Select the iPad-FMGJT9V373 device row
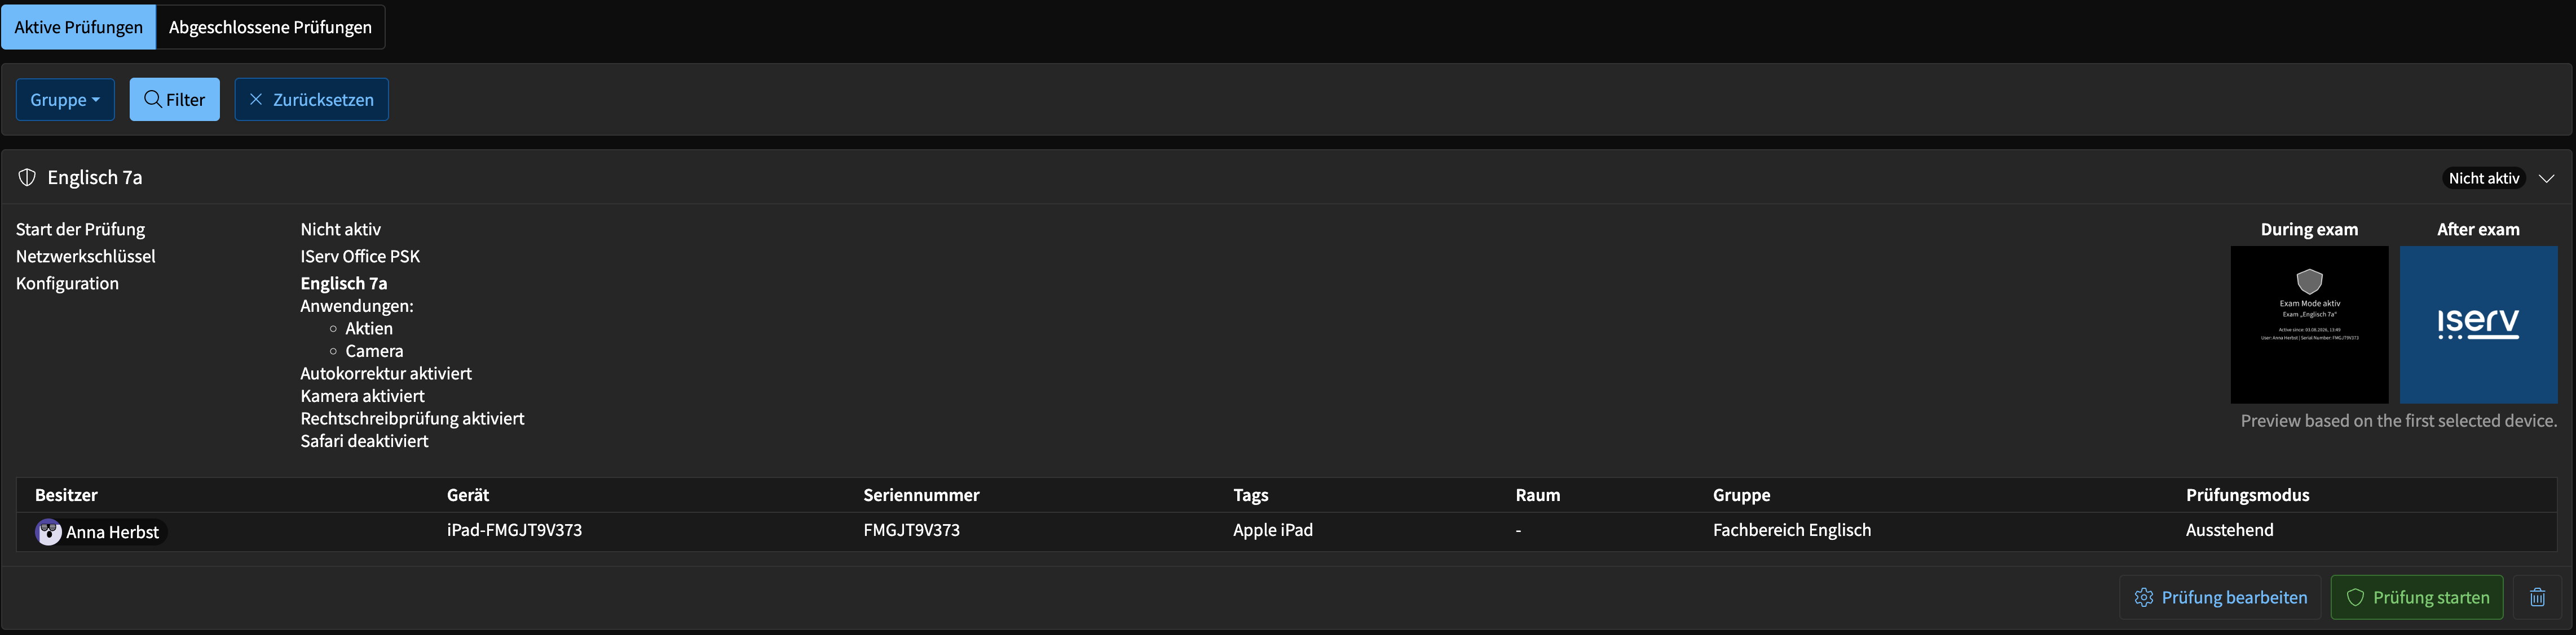The image size is (2576, 635). click(1287, 531)
